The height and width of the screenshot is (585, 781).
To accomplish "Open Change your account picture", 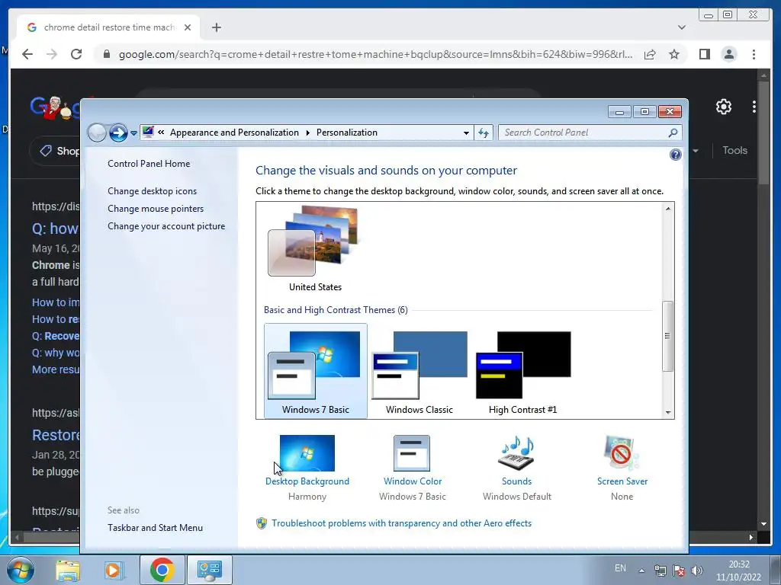I will [166, 225].
